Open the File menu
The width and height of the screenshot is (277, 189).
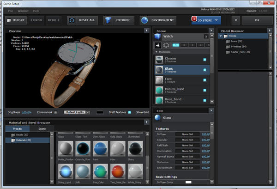point(11,11)
